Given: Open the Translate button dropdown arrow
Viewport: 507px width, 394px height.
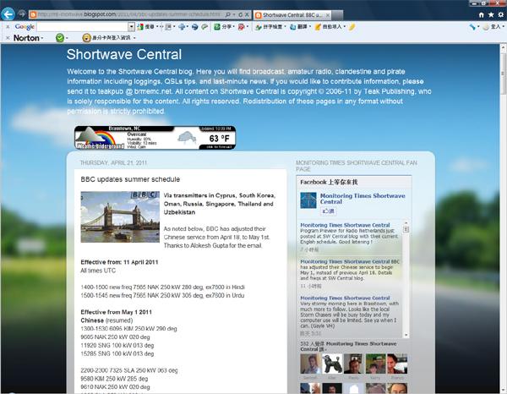Looking at the screenshot, I should [x=310, y=27].
